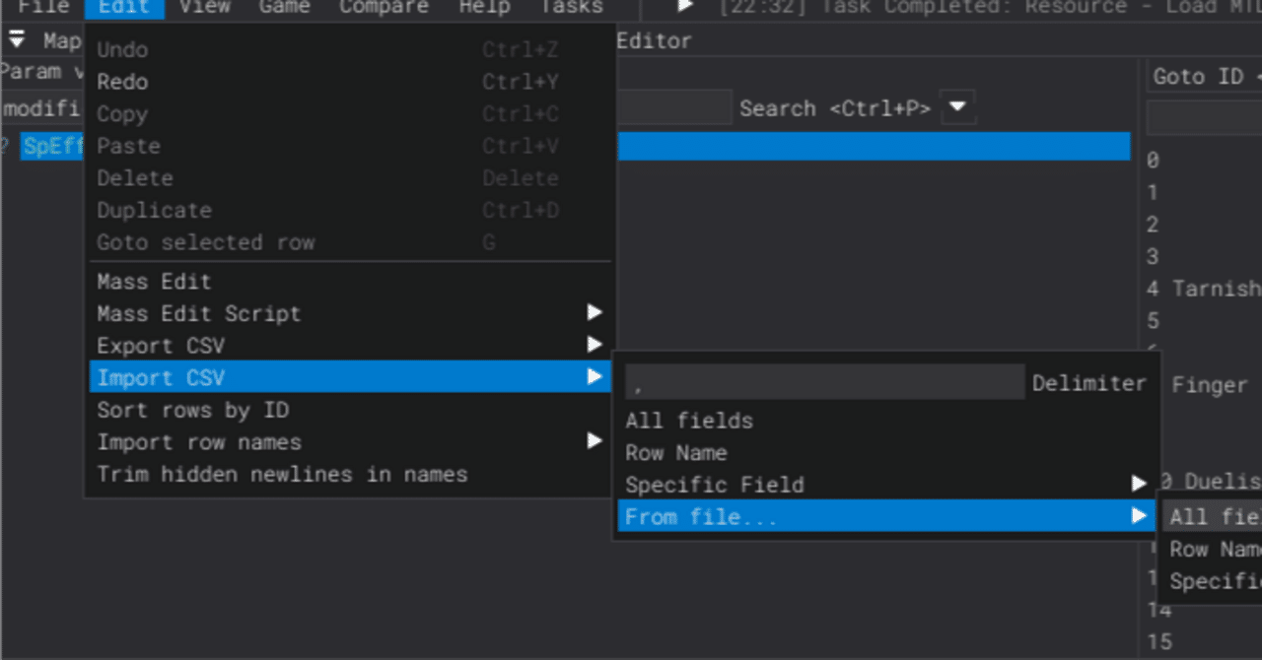Click Undo in the Edit menu
This screenshot has height=660, width=1262.
(124, 49)
